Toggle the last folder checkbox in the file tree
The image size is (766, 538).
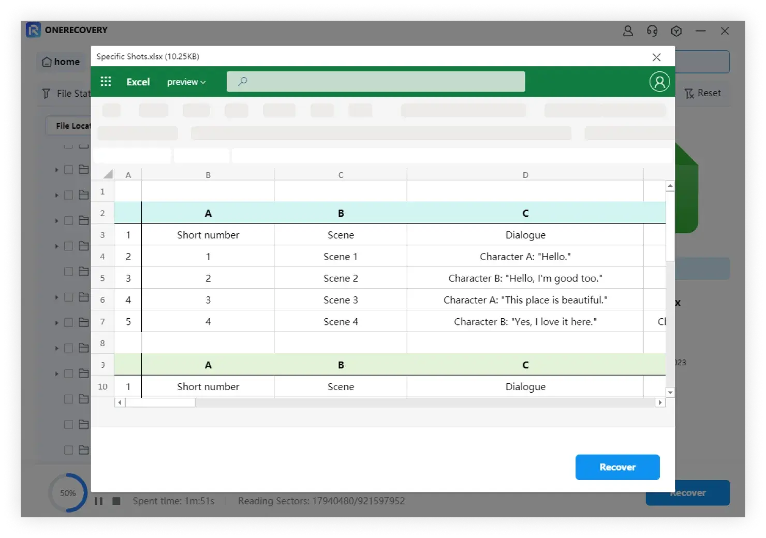(68, 450)
